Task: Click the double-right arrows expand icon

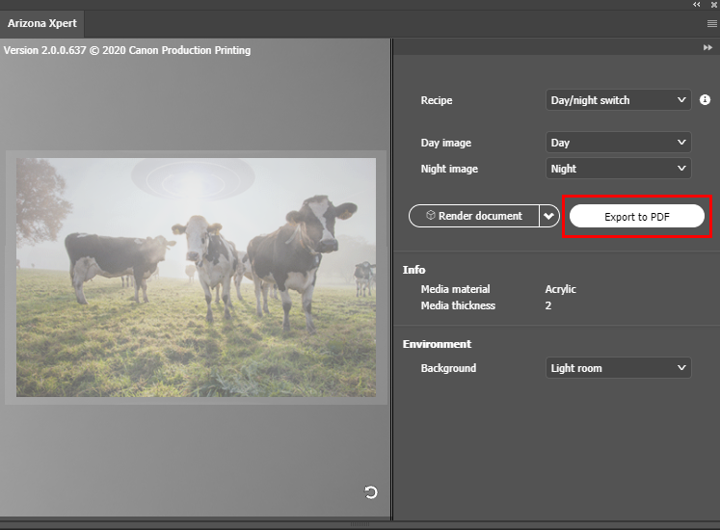Action: click(x=707, y=47)
